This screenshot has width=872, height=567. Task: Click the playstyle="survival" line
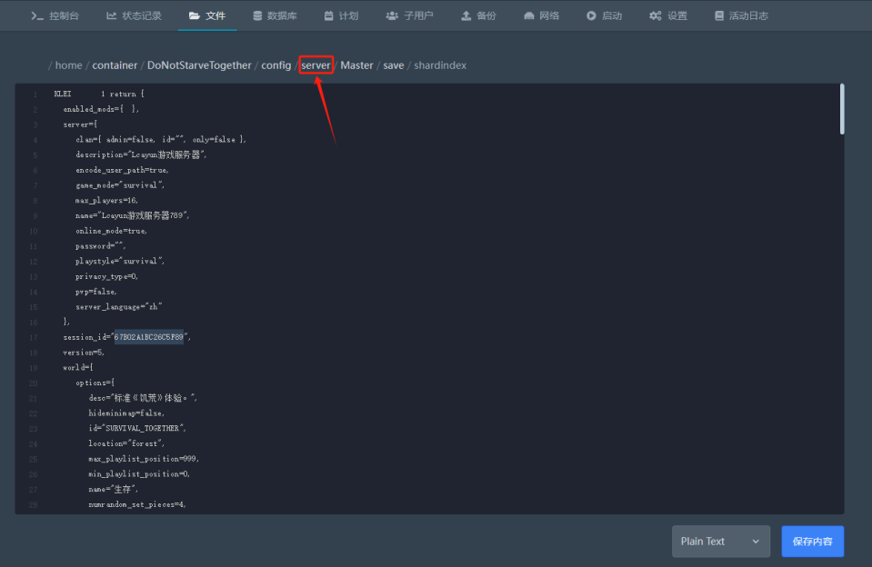[120, 262]
